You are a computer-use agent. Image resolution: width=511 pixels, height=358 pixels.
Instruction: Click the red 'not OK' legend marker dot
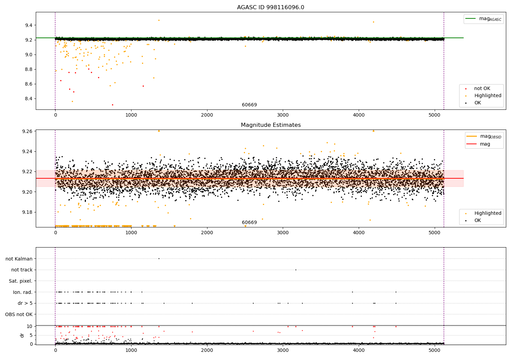coord(466,89)
